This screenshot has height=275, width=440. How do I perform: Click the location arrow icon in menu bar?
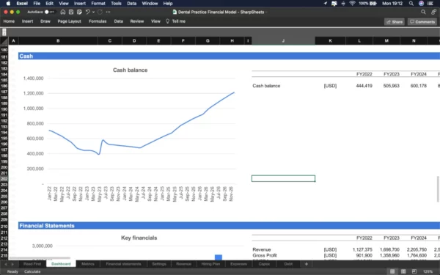click(325, 4)
